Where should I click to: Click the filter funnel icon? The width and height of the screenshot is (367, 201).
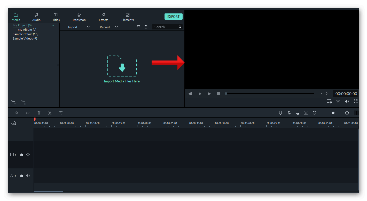138,27
